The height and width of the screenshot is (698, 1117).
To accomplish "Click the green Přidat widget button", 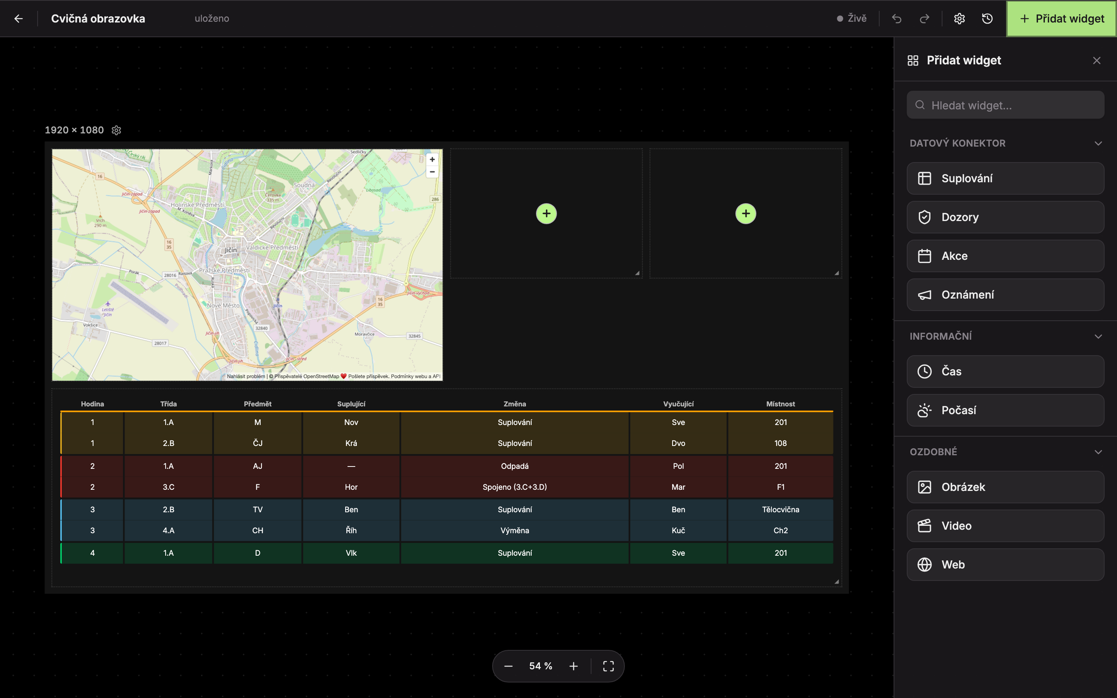I will [1061, 19].
